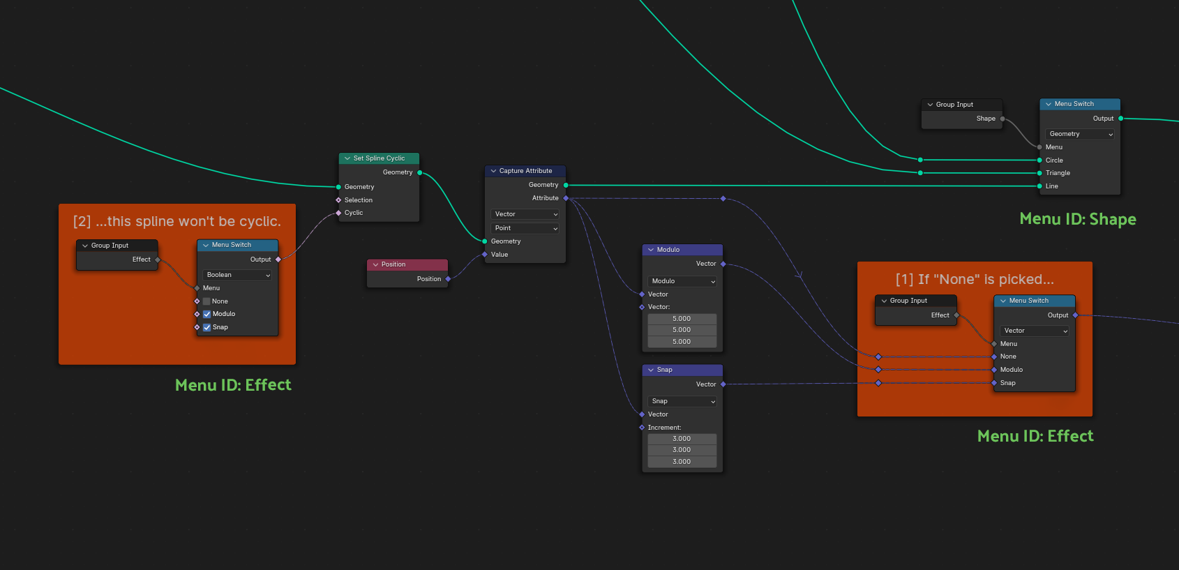The image size is (1179, 570).
Task: Click the Selection input socket
Action: click(x=338, y=200)
